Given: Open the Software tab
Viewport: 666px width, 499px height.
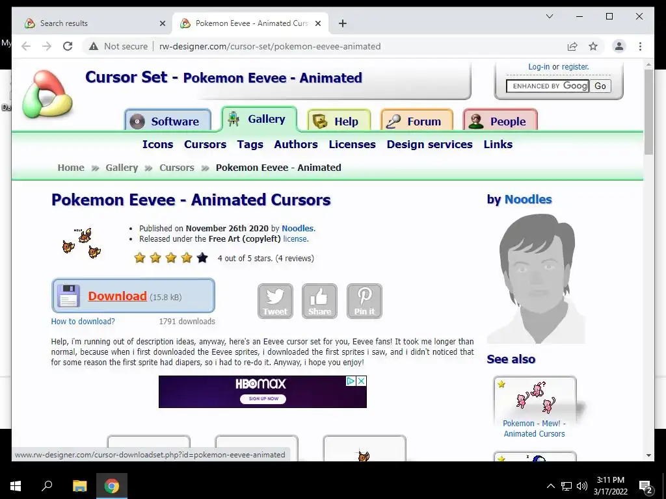Looking at the screenshot, I should (168, 122).
